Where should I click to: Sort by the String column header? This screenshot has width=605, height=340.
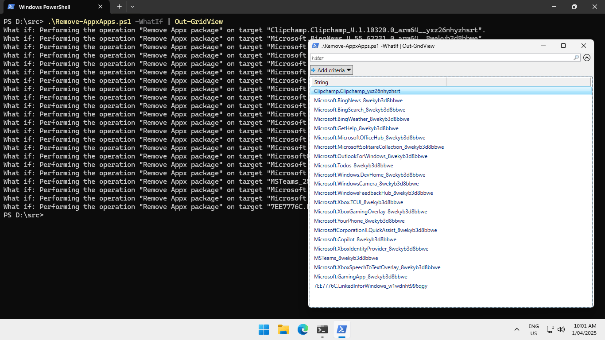coord(378,82)
